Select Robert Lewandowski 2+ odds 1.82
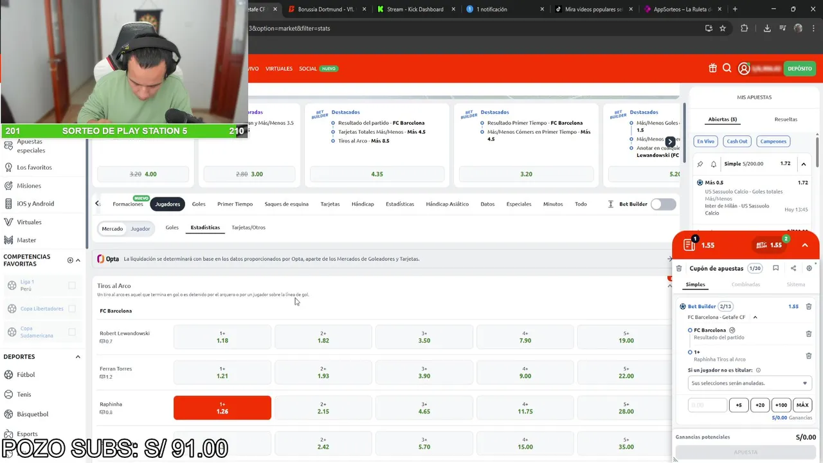This screenshot has width=823, height=463. [x=323, y=337]
